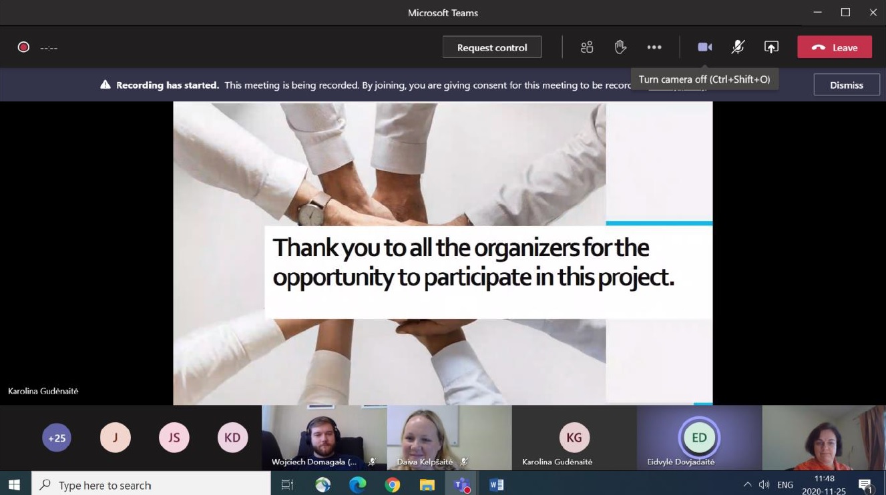
Task: Click the Request control button
Action: coord(492,47)
